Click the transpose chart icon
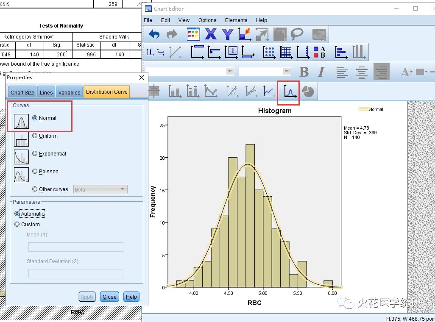435x322 pixels. 262,34
